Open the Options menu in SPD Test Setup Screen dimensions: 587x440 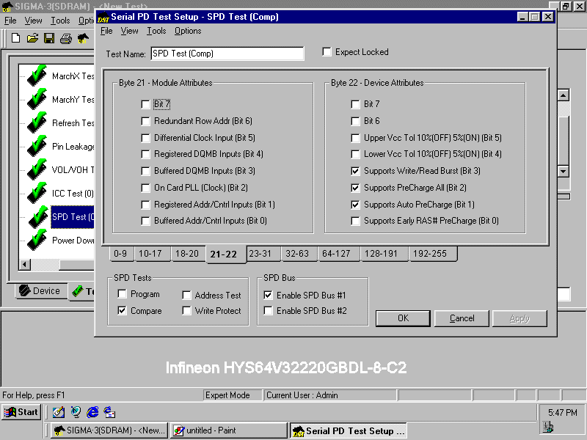coord(188,31)
